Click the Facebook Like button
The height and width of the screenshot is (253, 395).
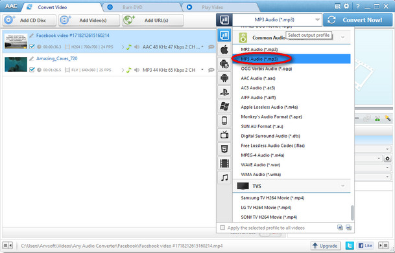pos(365,245)
